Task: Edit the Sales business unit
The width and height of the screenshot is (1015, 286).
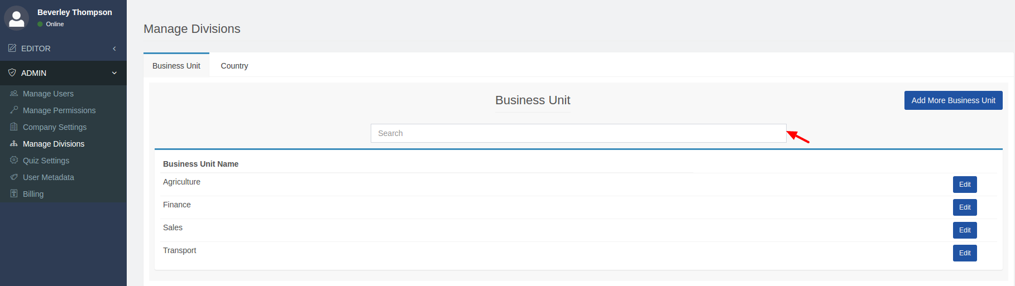Action: pyautogui.click(x=965, y=230)
